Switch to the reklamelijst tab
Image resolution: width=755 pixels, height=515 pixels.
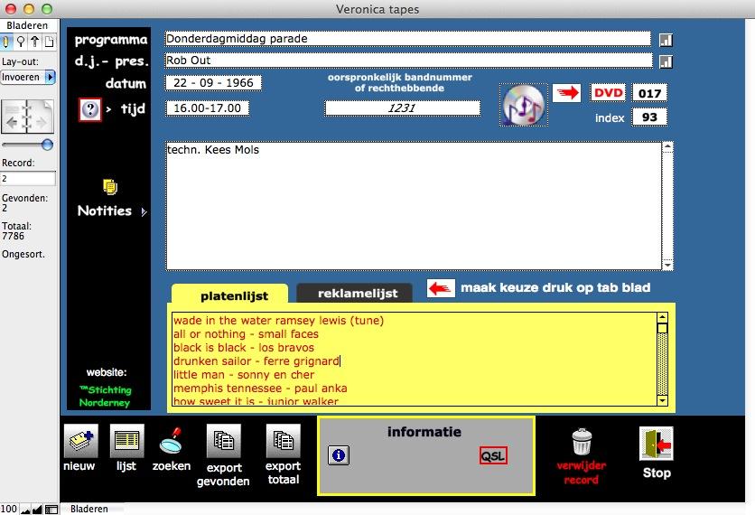(x=353, y=294)
